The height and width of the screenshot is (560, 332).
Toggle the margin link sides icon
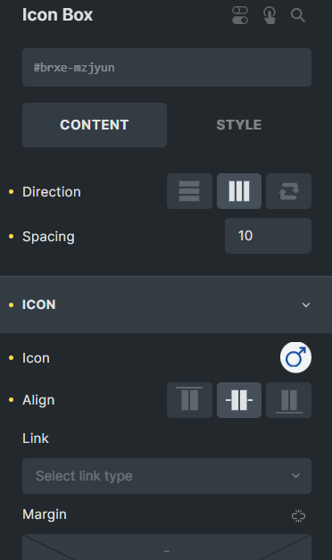click(x=298, y=515)
